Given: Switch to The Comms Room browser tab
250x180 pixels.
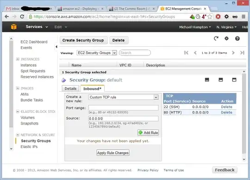Looking at the screenshot, I should point(132,9).
